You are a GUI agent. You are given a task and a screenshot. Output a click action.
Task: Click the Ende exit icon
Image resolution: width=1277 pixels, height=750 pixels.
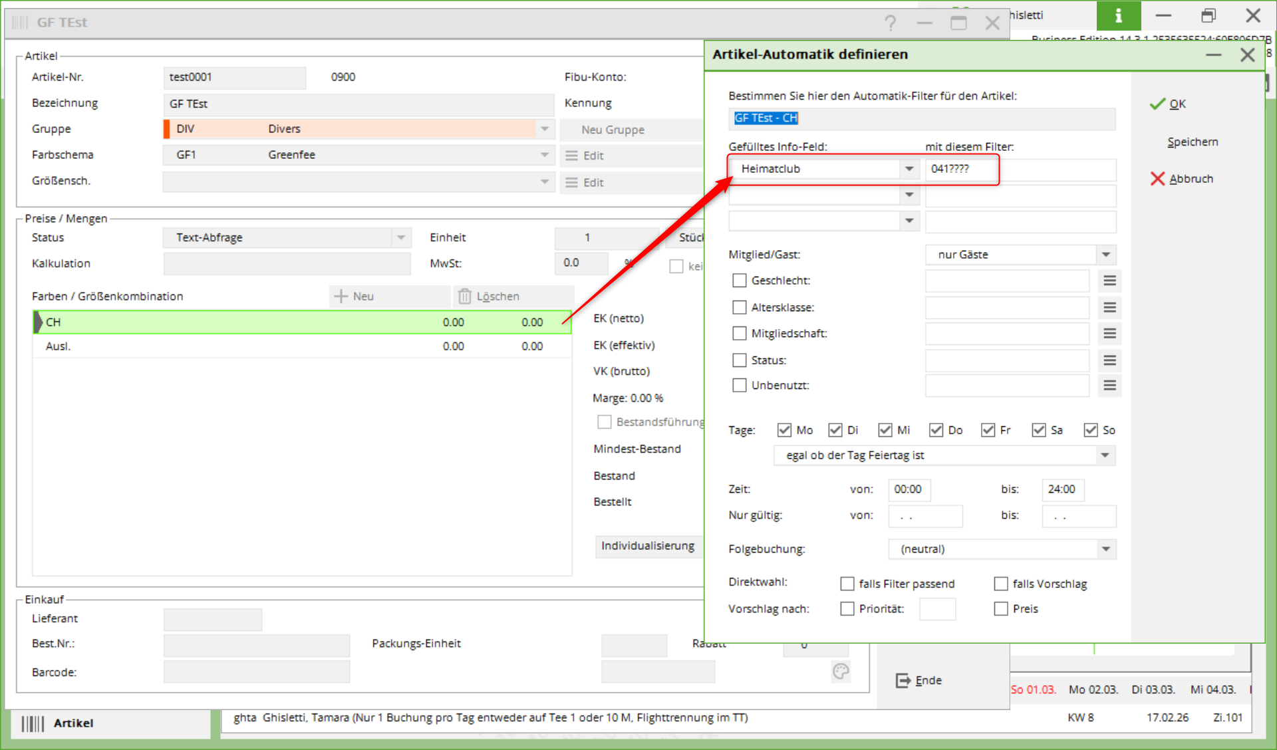pos(903,680)
